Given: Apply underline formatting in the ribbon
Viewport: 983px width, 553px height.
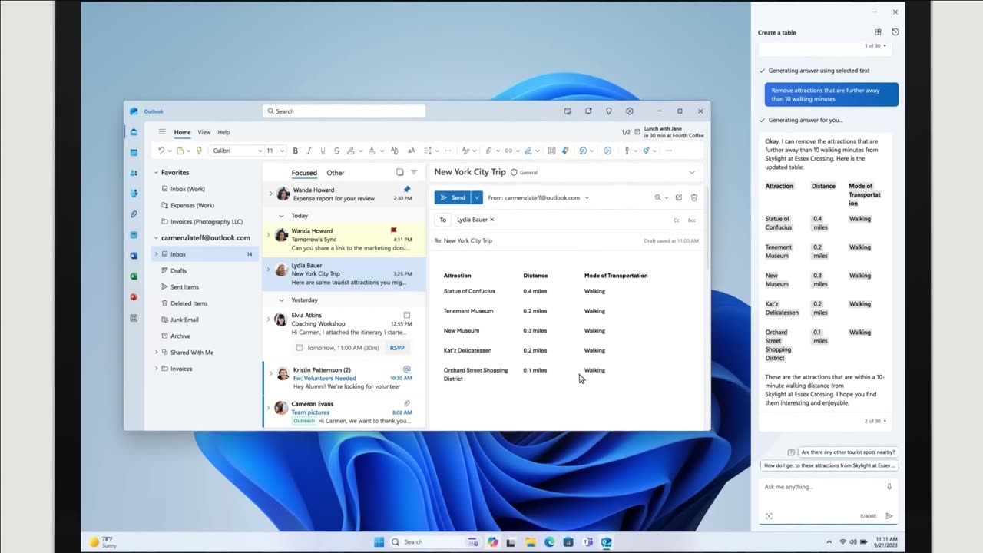Looking at the screenshot, I should coord(323,151).
